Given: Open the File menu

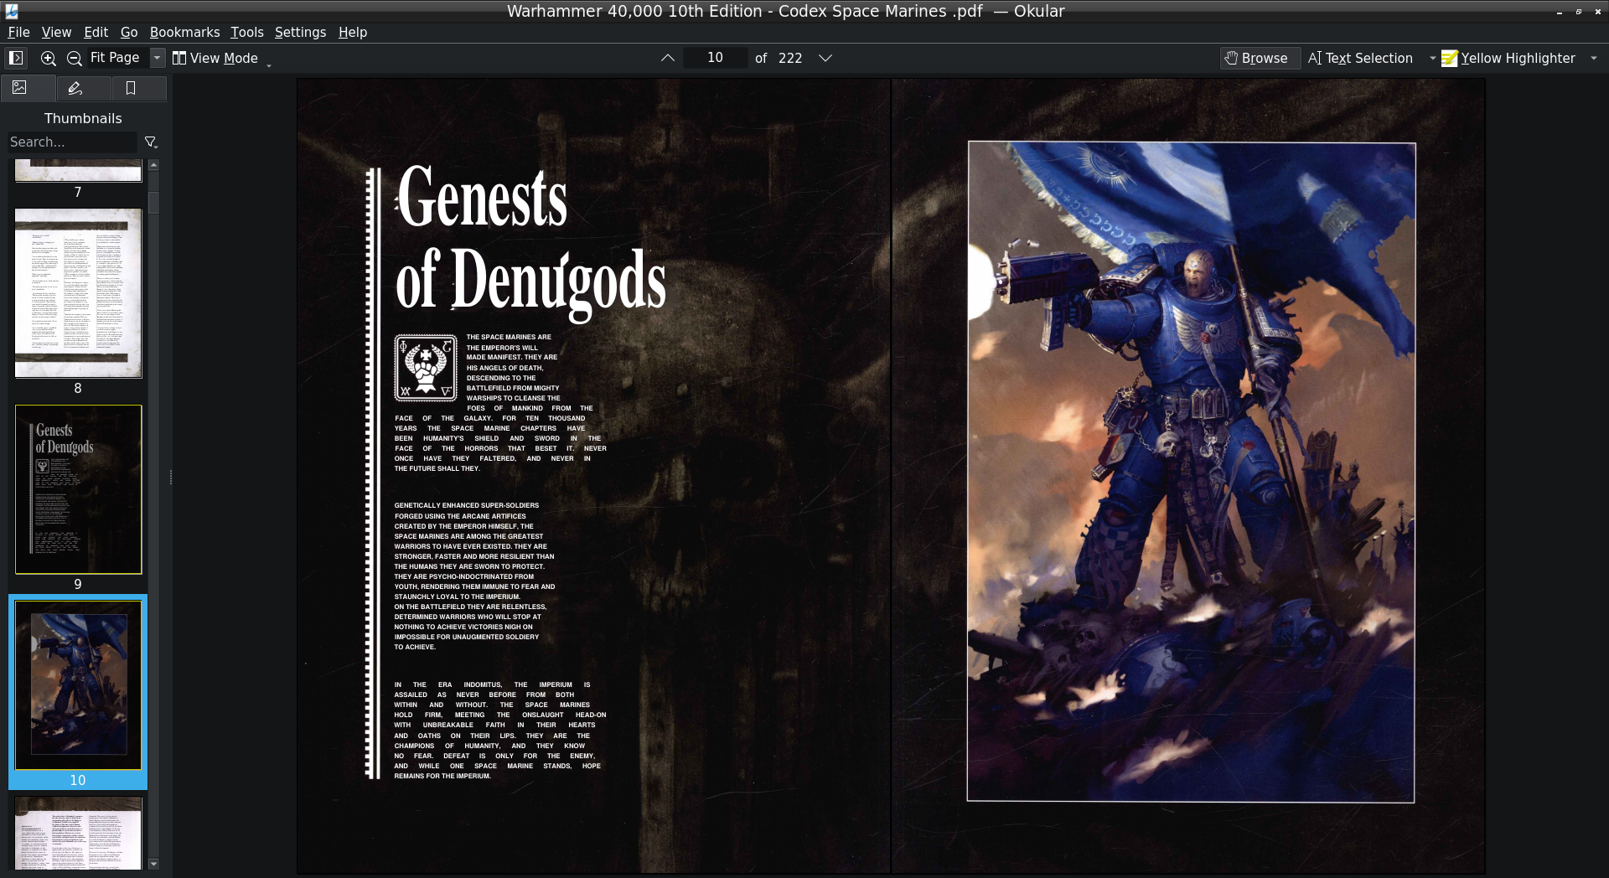Looking at the screenshot, I should pos(18,32).
